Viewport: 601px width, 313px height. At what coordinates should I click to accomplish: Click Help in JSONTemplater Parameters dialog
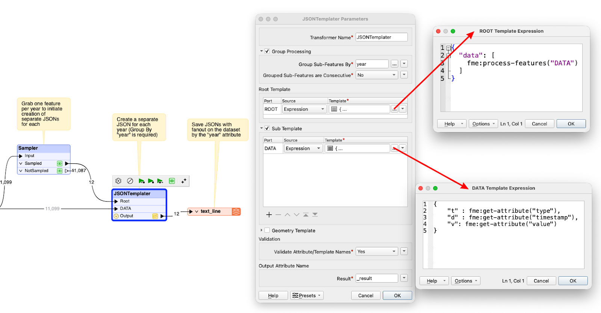click(273, 295)
